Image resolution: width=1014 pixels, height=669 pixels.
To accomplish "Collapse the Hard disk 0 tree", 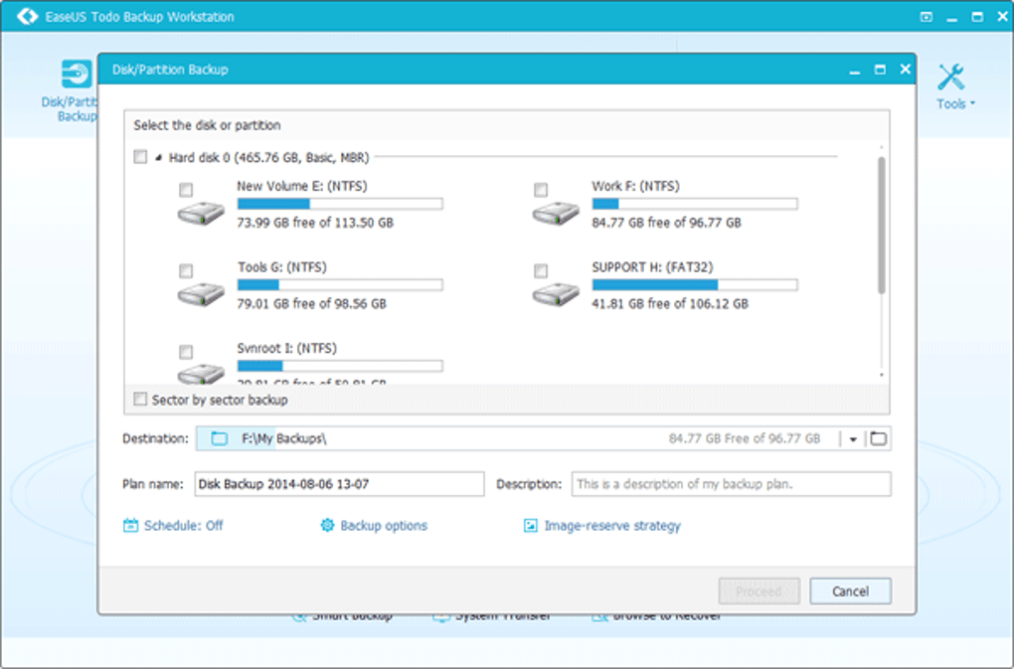I will pos(158,158).
